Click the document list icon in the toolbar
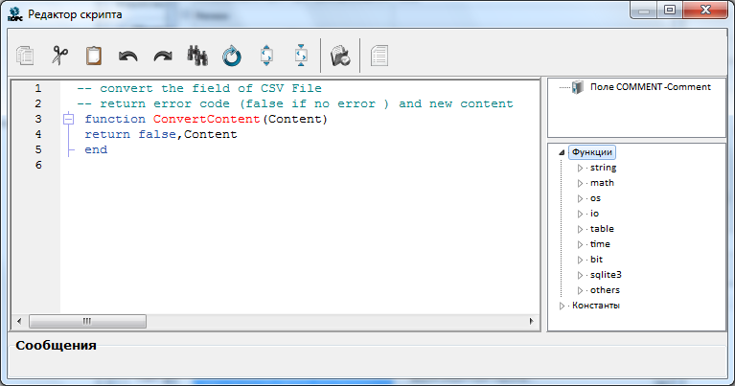This screenshot has height=386, width=735. (379, 56)
